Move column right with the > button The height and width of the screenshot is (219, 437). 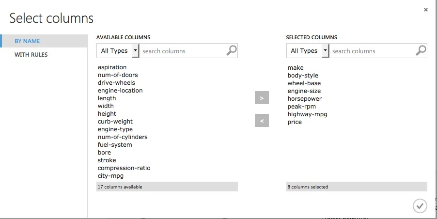point(262,97)
